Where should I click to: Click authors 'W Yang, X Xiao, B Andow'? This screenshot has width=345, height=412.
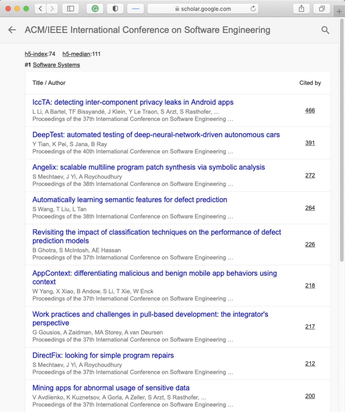66,291
